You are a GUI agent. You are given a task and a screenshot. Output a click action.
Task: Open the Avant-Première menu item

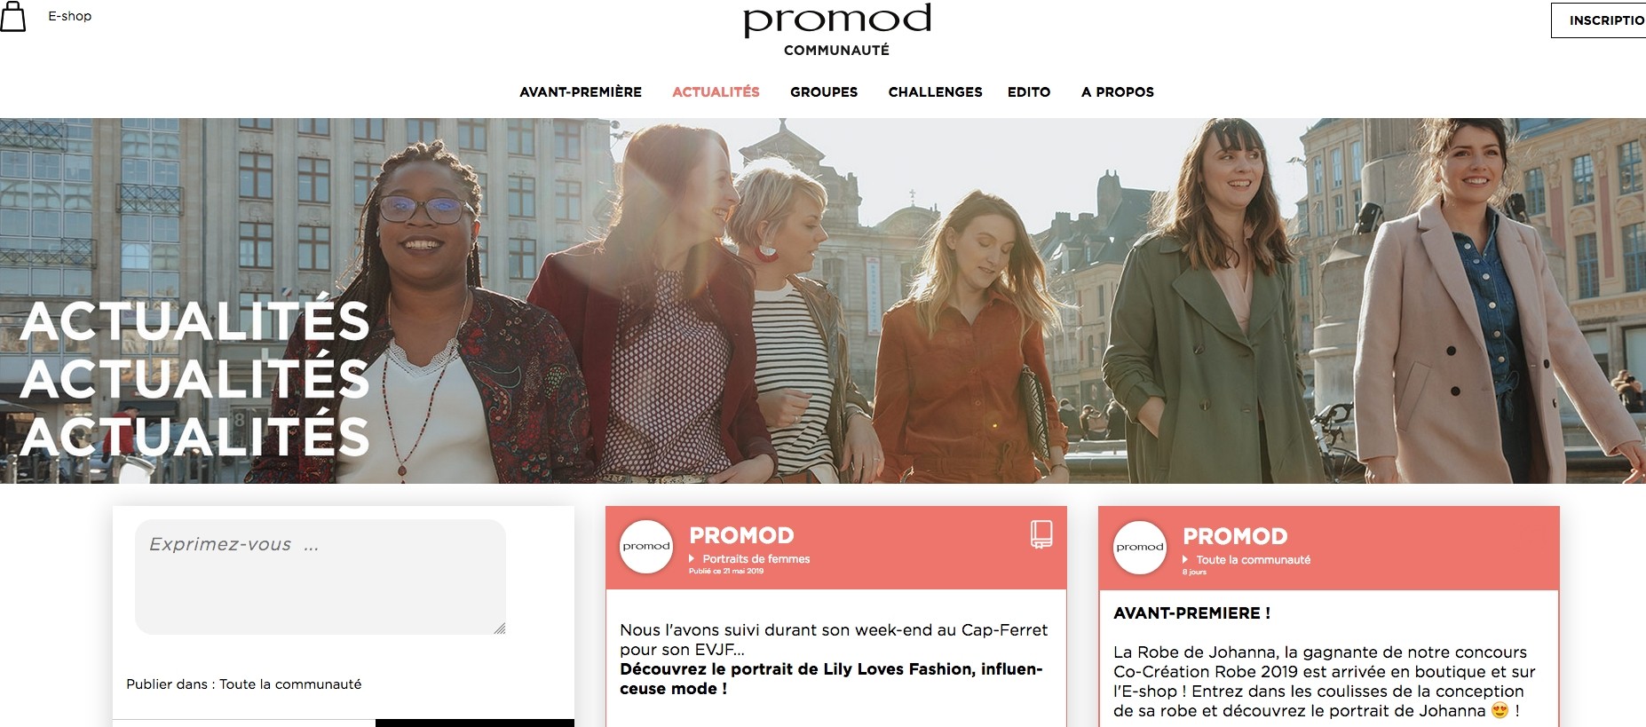(581, 92)
